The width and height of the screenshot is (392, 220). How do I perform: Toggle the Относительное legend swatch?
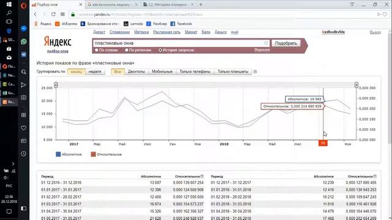click(x=93, y=155)
